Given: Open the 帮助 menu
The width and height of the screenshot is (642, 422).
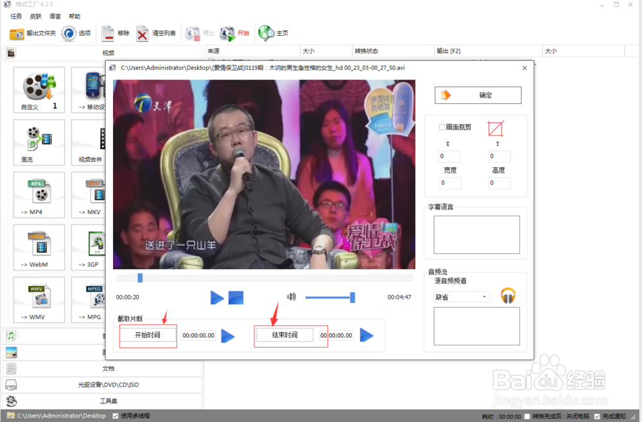Looking at the screenshot, I should coord(74,17).
